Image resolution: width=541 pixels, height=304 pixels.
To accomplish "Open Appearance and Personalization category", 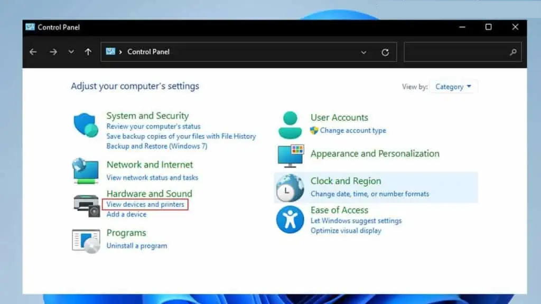I will 375,154.
